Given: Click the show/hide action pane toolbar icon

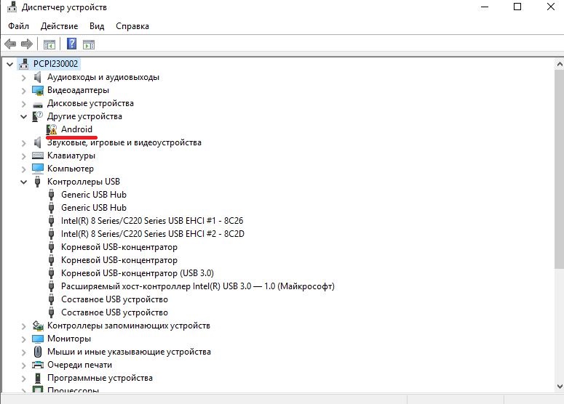Looking at the screenshot, I should tap(89, 44).
